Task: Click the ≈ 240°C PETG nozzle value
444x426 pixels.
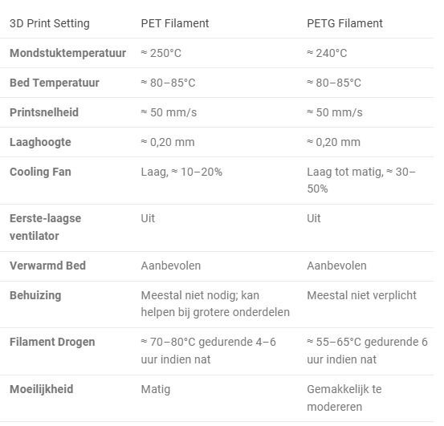Action: point(327,53)
